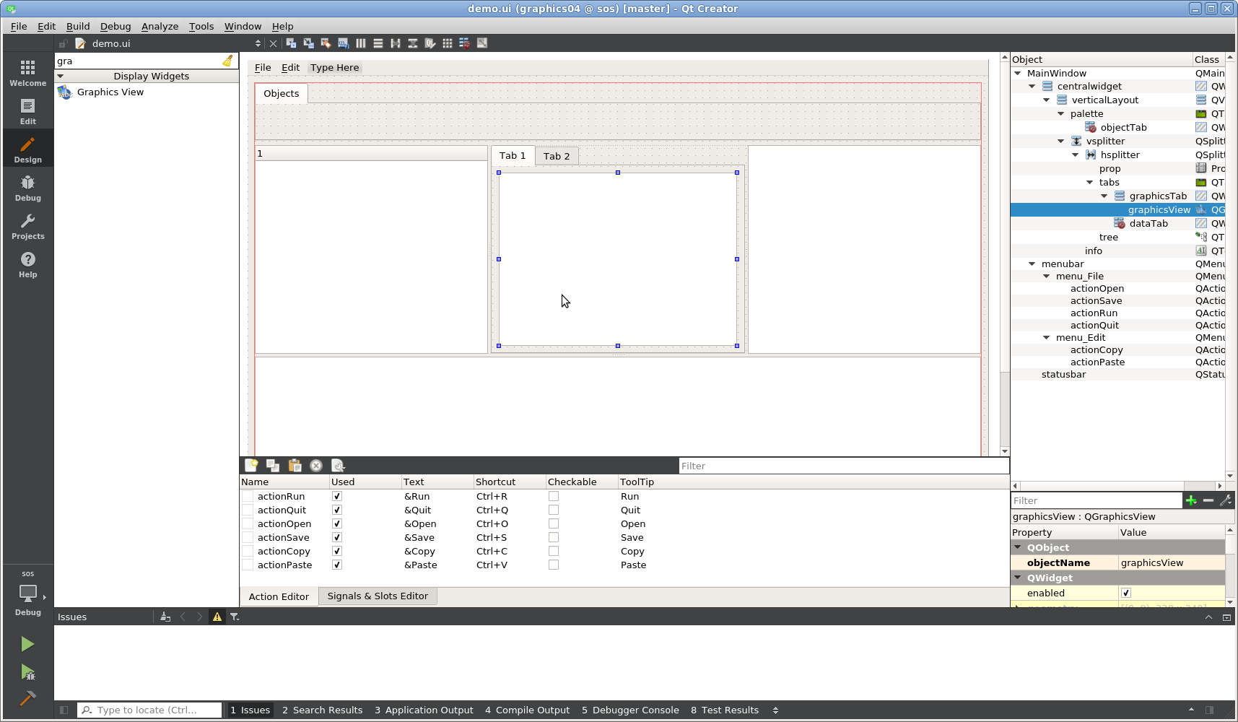1238x722 pixels.
Task: Open the Tools menu
Action: click(x=201, y=26)
